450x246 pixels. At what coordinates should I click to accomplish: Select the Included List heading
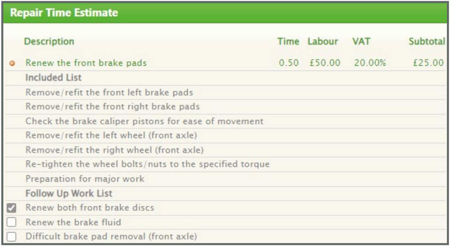(53, 78)
